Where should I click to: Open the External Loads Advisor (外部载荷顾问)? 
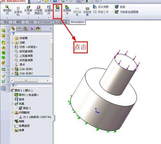point(38,10)
